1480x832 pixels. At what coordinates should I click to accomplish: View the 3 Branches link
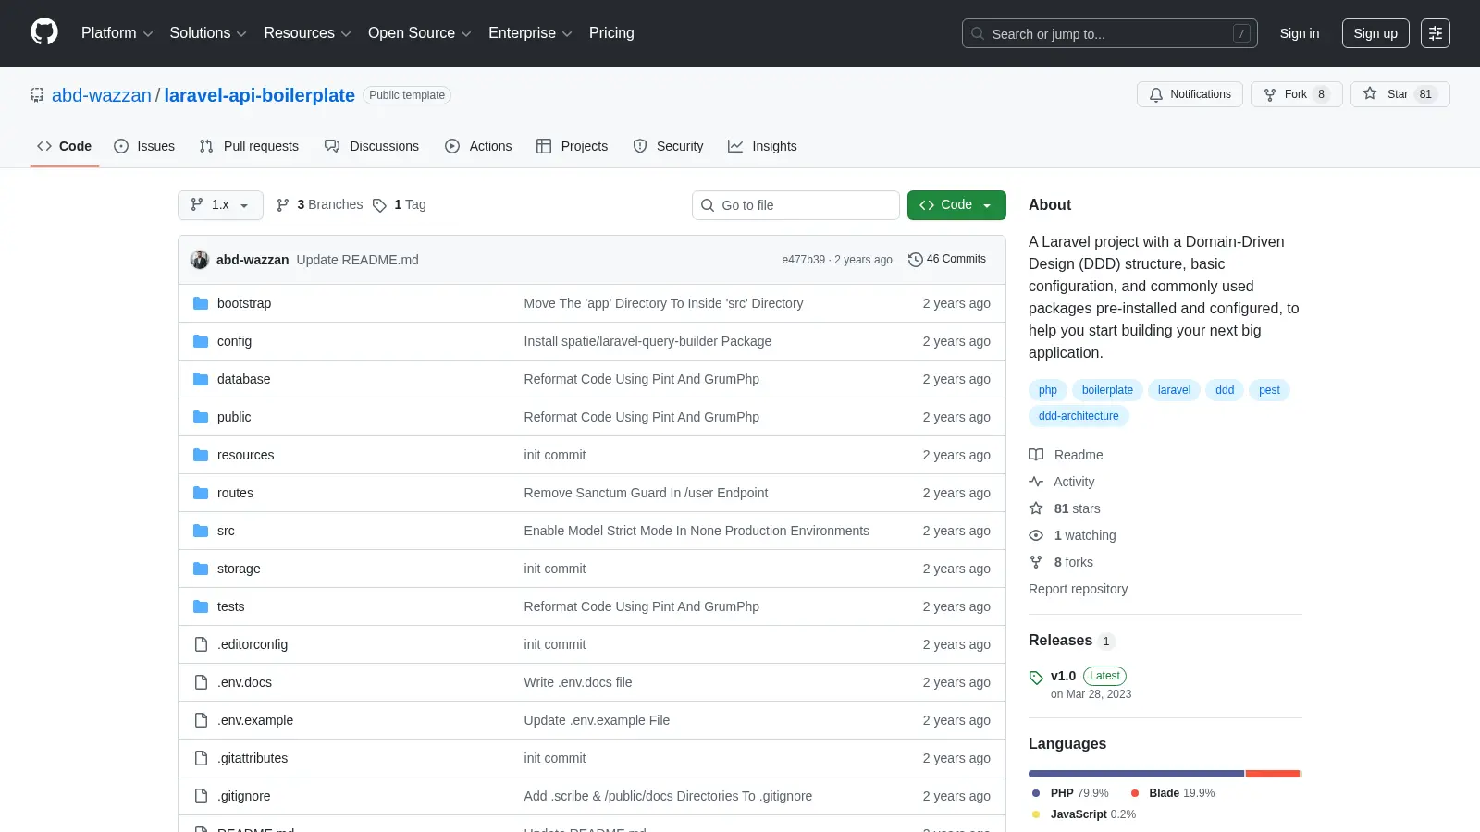(x=320, y=205)
